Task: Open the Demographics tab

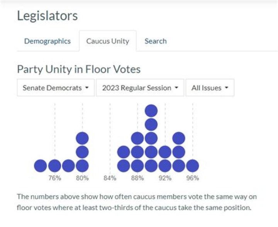Action: click(x=47, y=41)
